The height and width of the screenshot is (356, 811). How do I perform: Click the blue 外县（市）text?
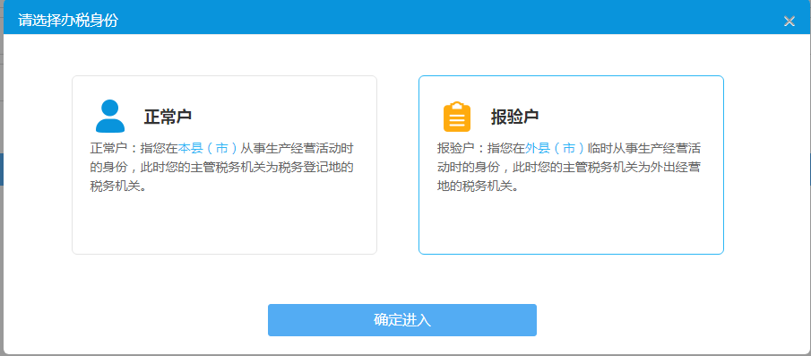[555, 149]
